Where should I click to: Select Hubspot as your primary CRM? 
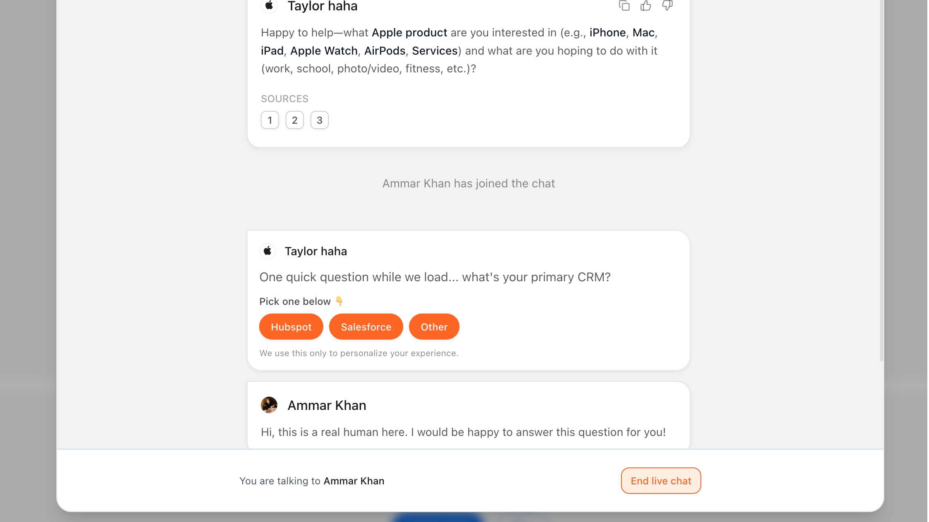tap(291, 327)
